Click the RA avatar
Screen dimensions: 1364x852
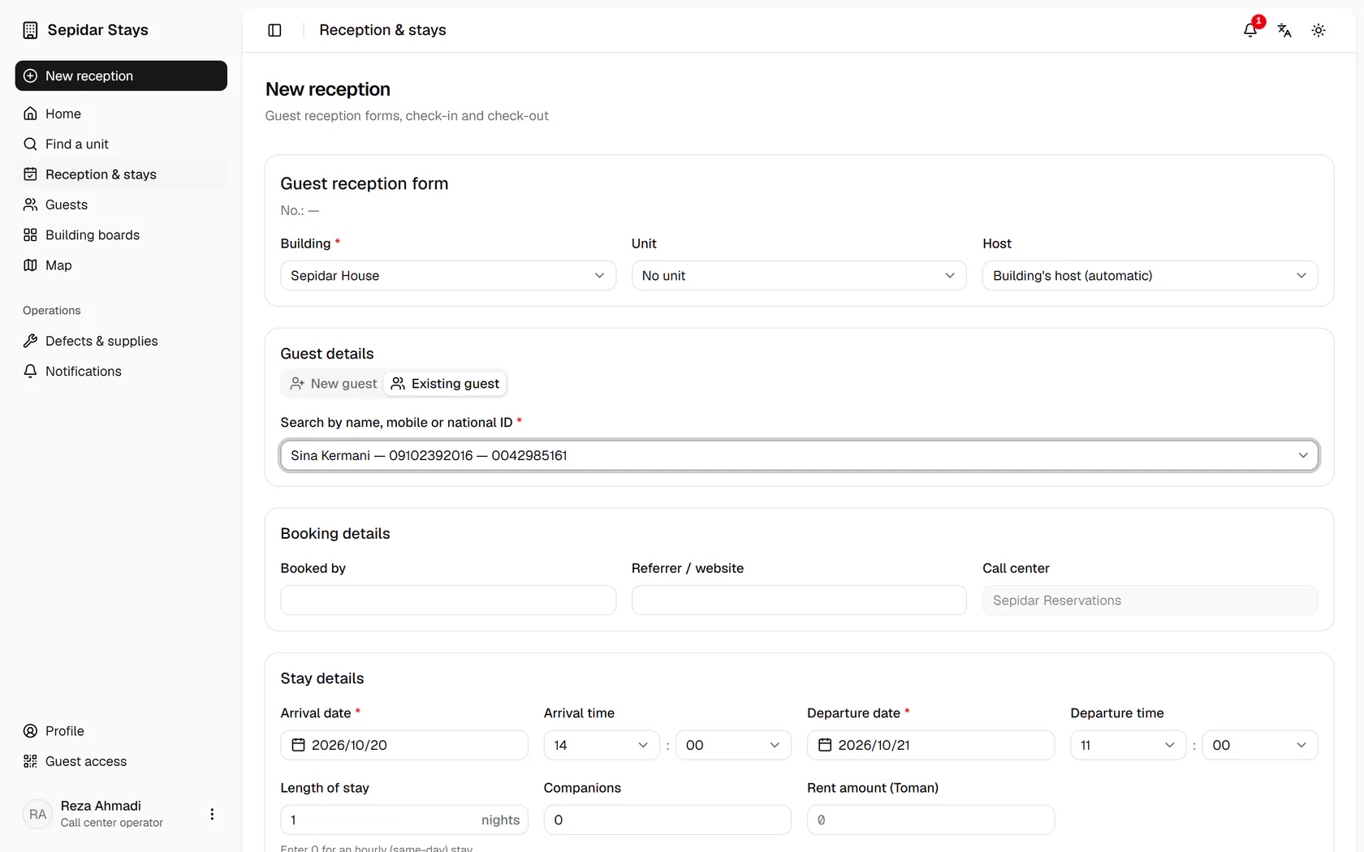click(x=38, y=814)
